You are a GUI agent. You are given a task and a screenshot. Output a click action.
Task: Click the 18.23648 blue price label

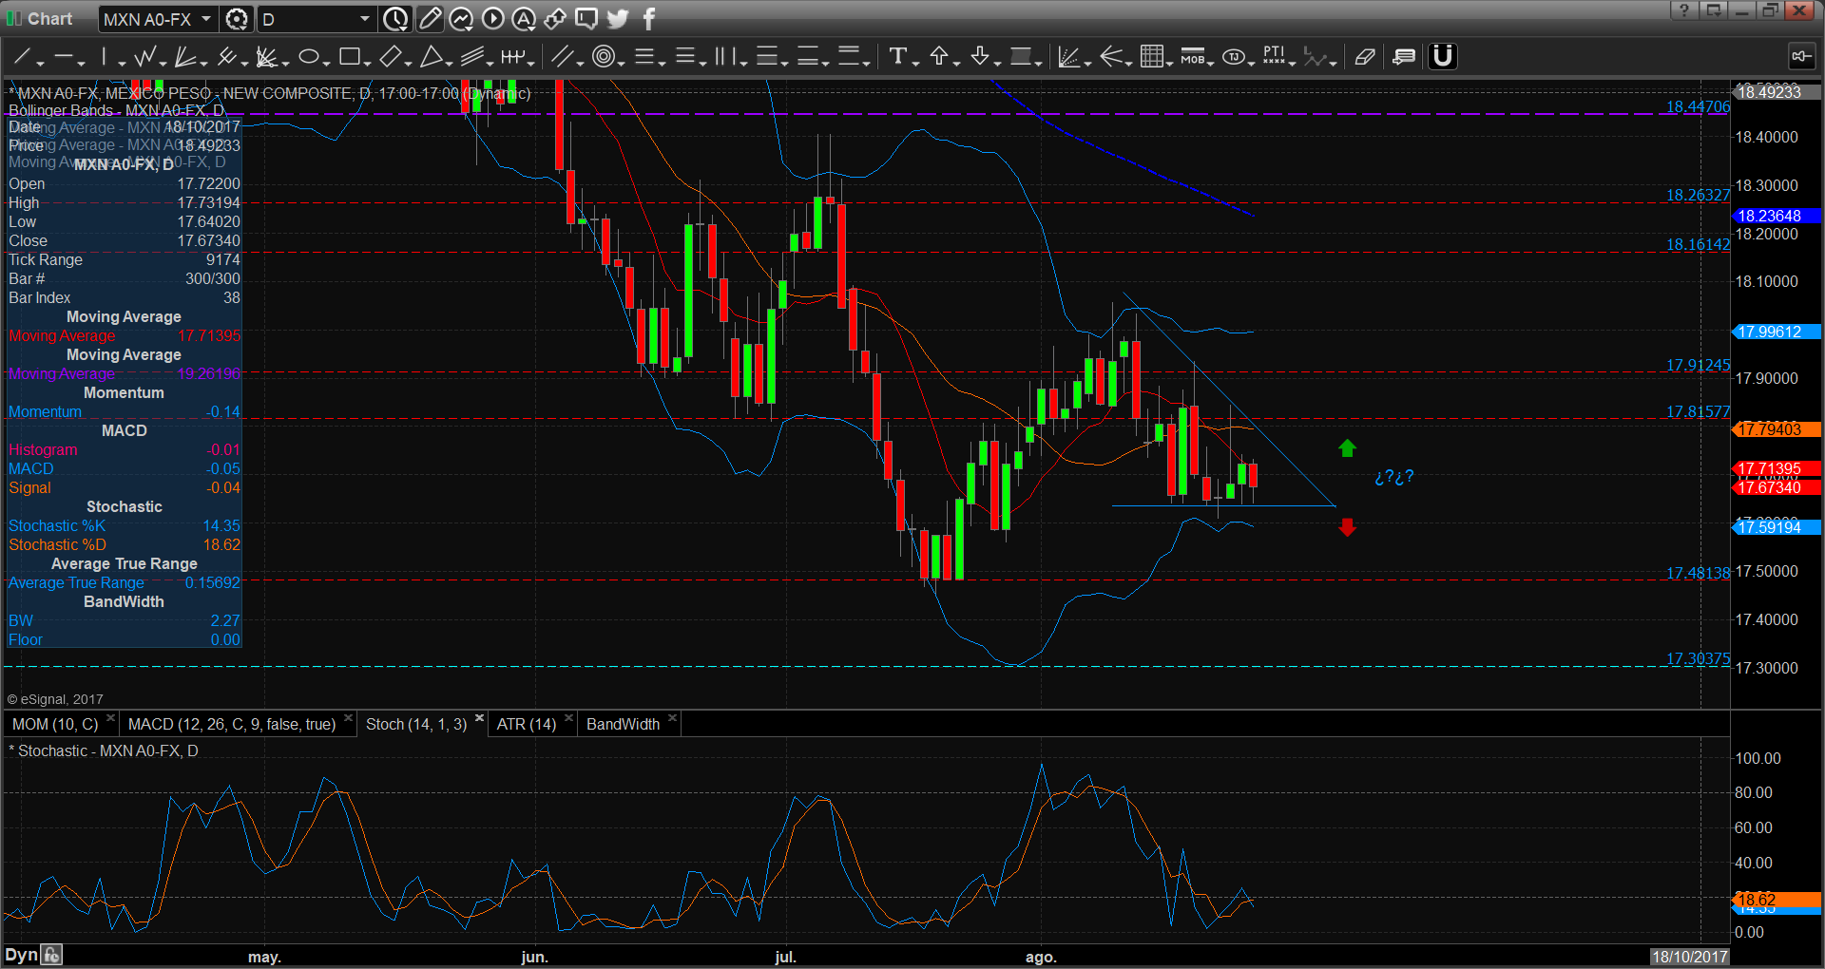[1777, 216]
